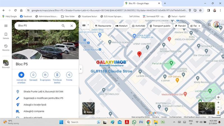Save place with Salvează icon

(x=33, y=75)
